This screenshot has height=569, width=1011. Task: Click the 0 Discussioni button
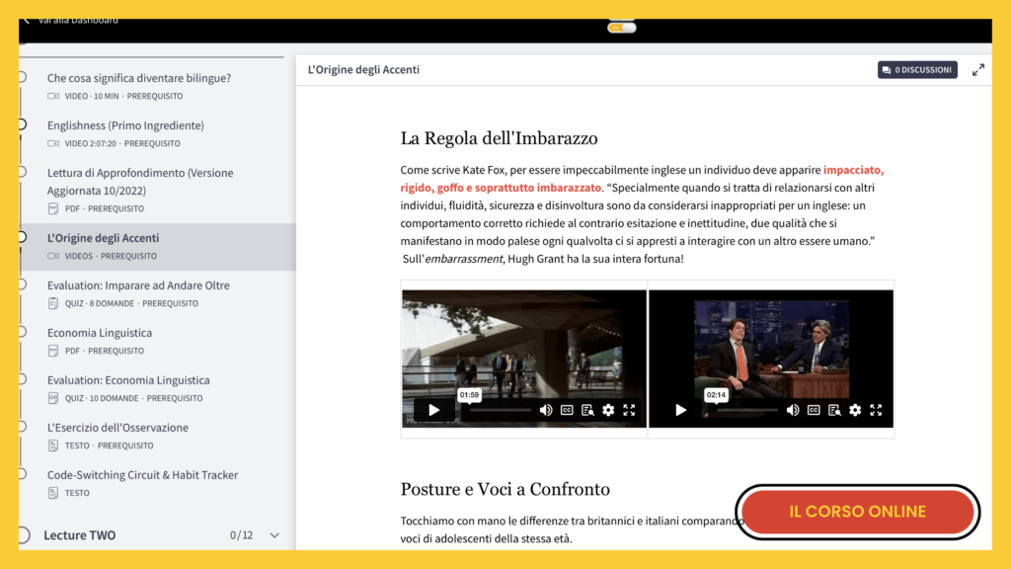click(x=917, y=70)
